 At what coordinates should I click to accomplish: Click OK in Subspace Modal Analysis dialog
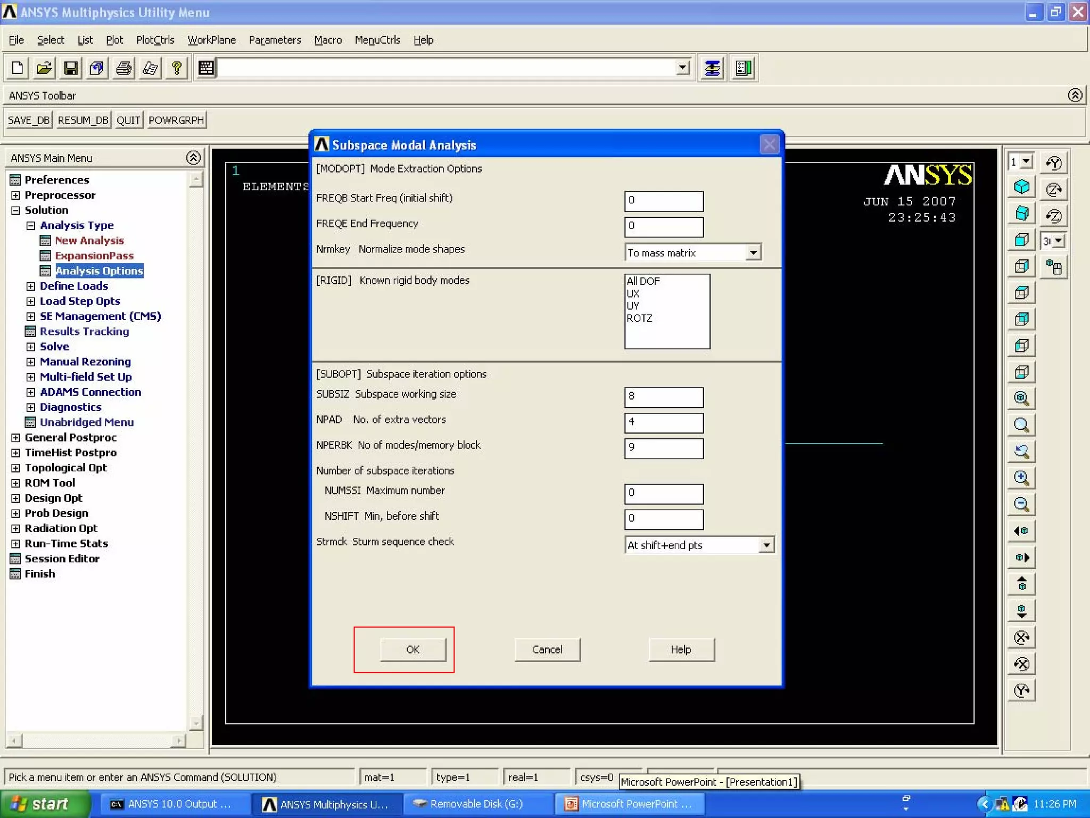click(413, 649)
